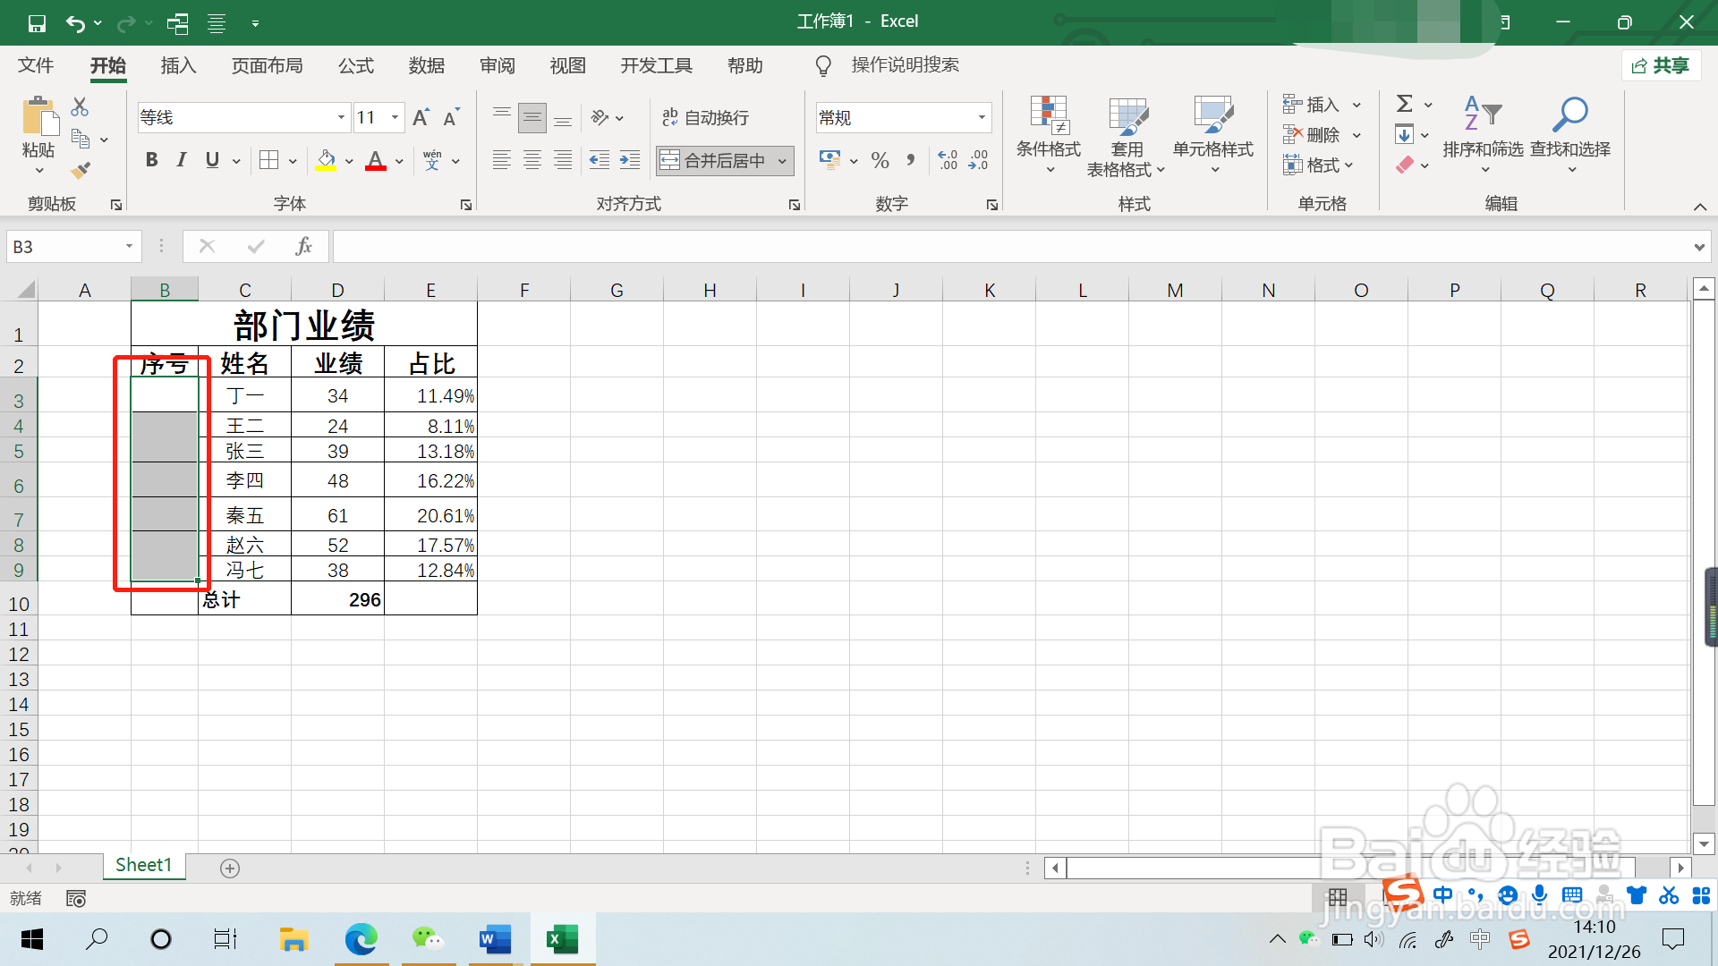Click the AutoSum sigma icon
The height and width of the screenshot is (966, 1718).
pyautogui.click(x=1404, y=105)
